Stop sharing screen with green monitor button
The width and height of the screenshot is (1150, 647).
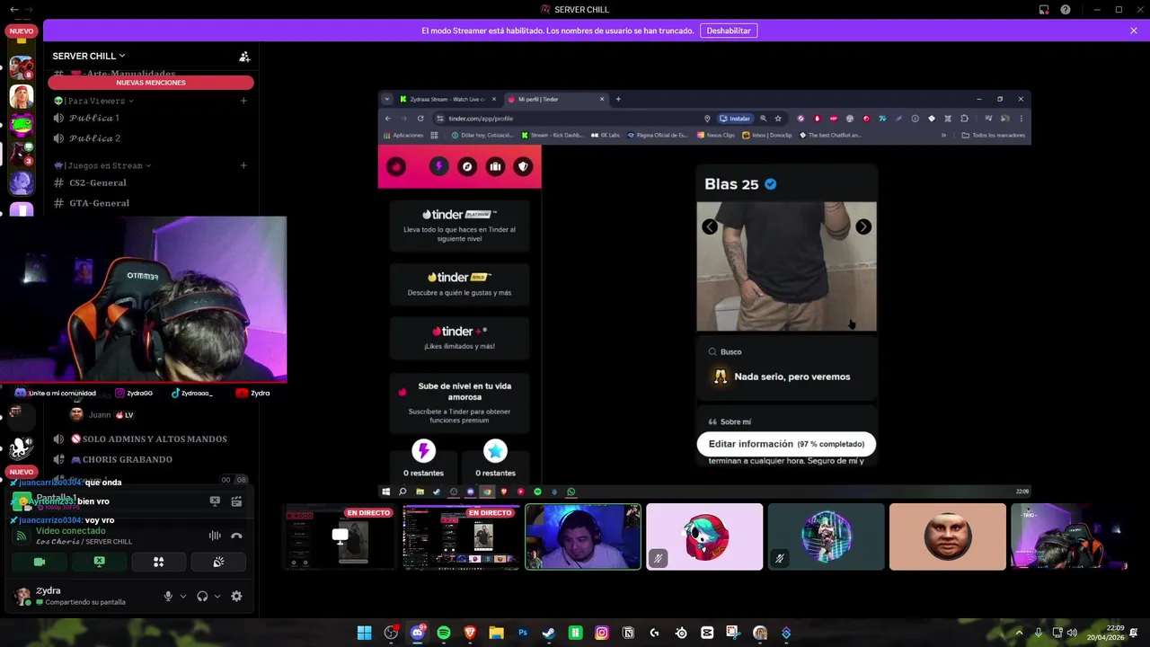point(99,562)
